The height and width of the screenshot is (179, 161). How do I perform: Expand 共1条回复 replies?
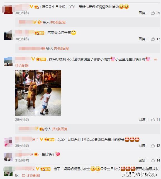pyautogui.click(x=60, y=129)
